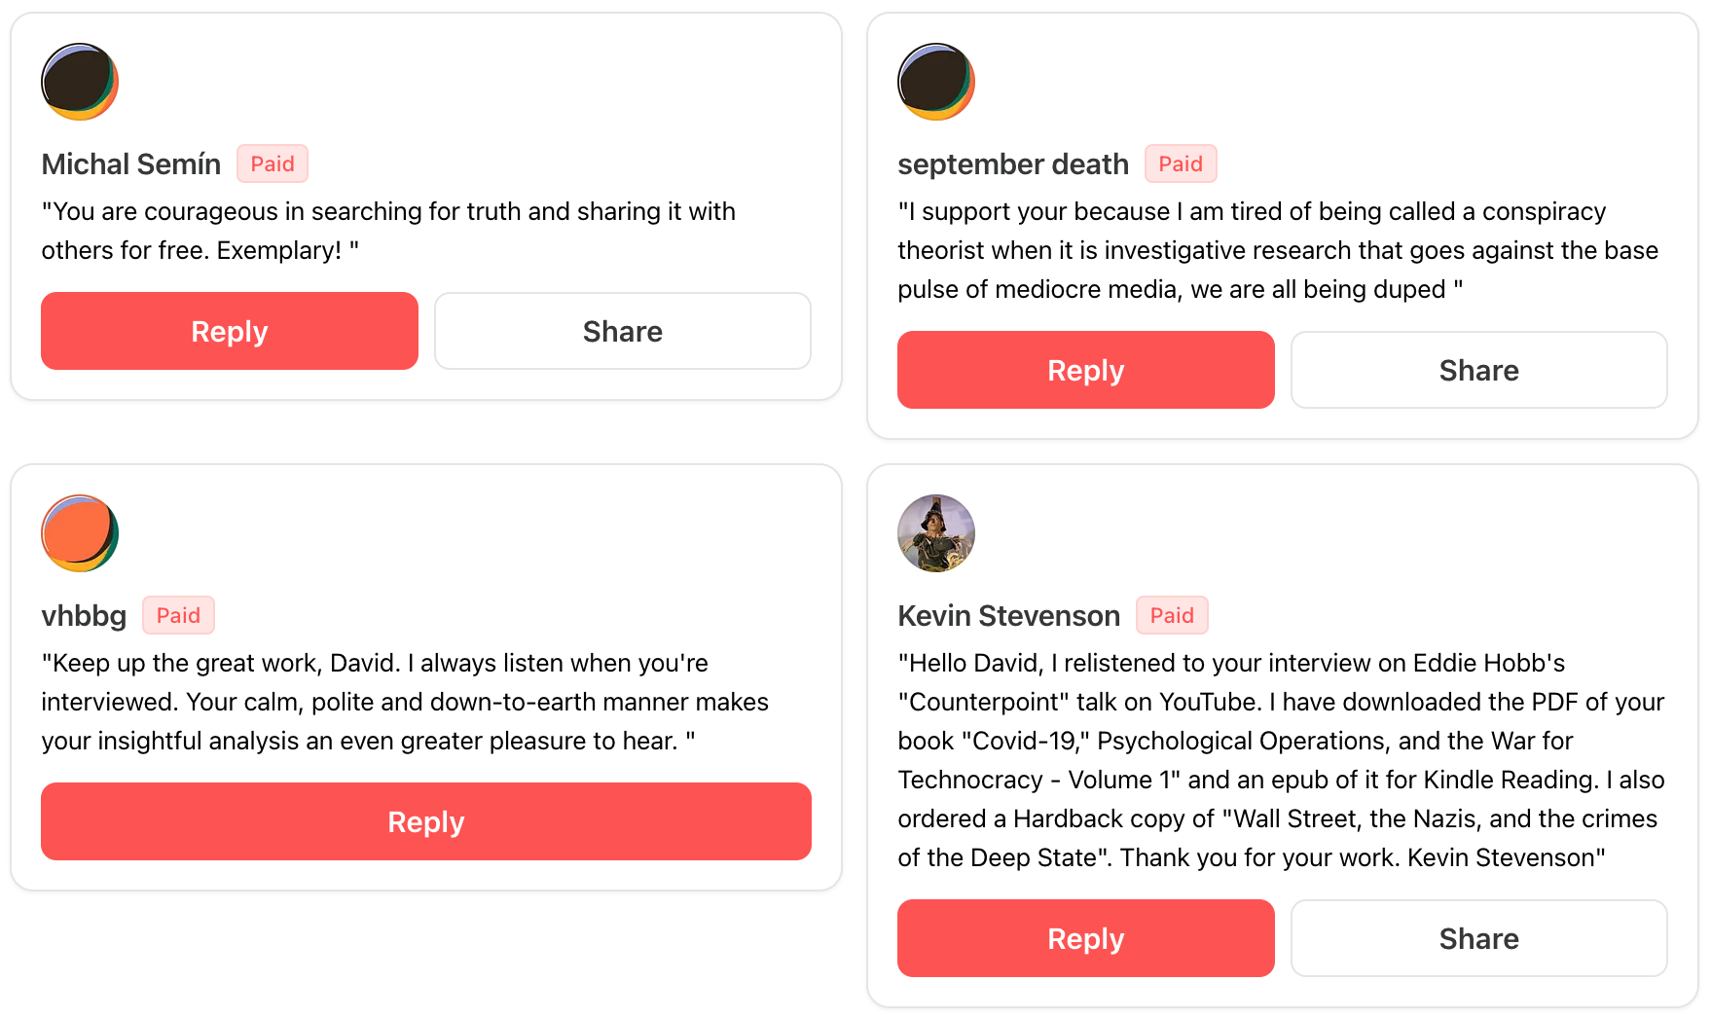Share Kevin Stevenson's testimonial

[1479, 938]
